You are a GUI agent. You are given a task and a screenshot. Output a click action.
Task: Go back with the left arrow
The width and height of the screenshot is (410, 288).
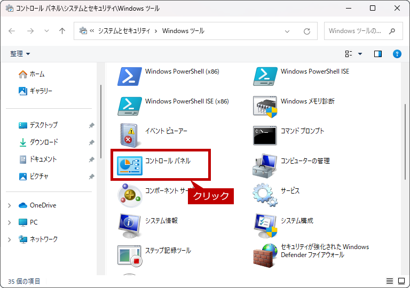[12, 31]
